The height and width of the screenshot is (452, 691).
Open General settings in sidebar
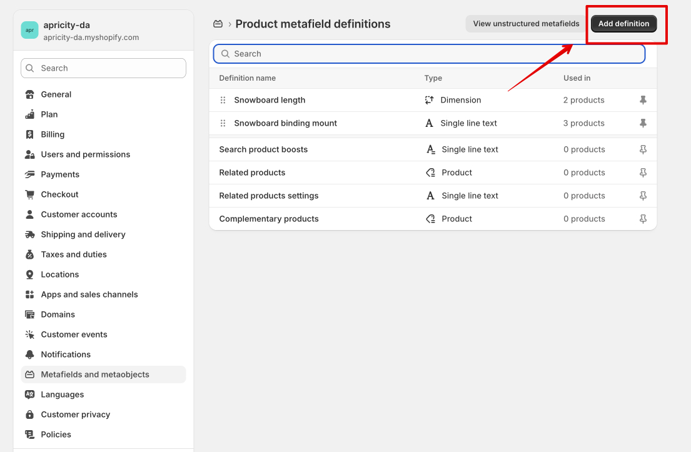[56, 94]
